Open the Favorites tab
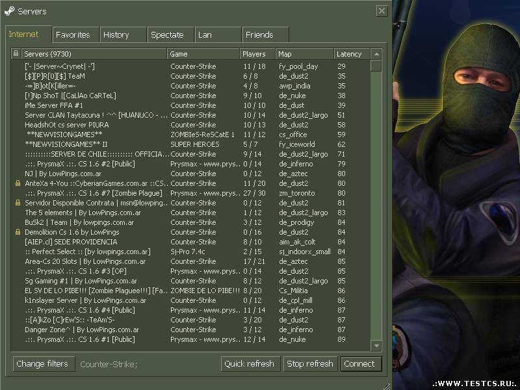Screen dimensions: 520x390 point(75,35)
